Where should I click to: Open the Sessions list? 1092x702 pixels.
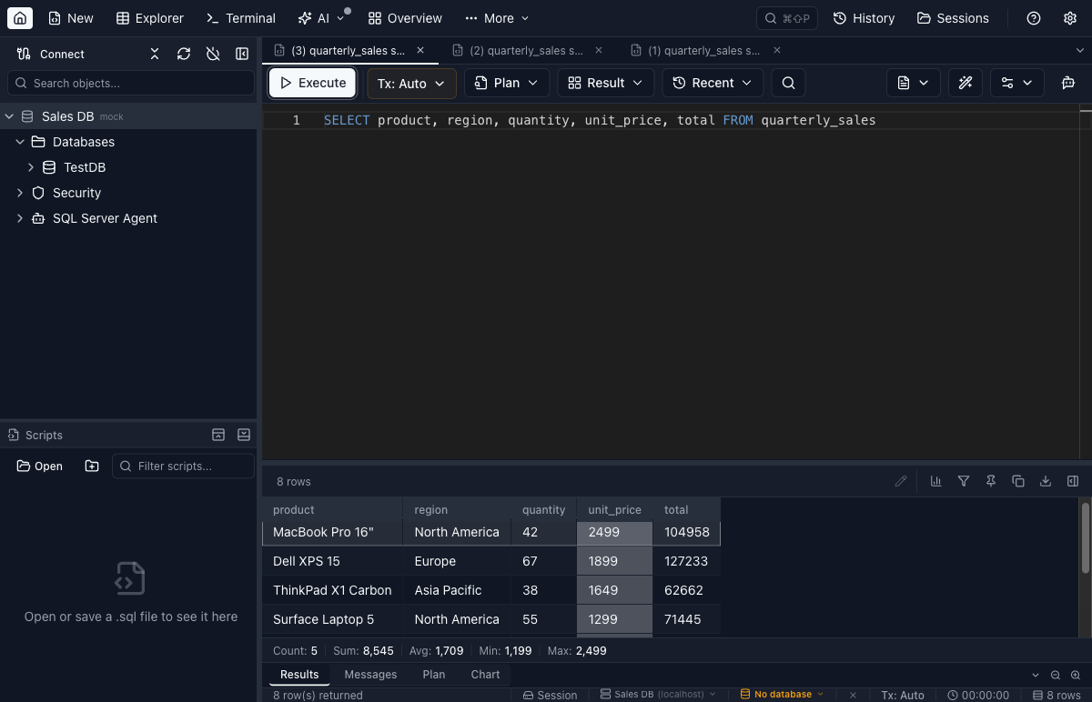[953, 18]
